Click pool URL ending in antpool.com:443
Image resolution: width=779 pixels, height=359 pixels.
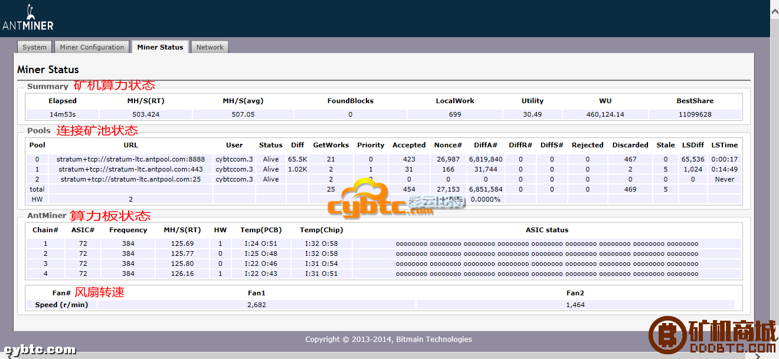pyautogui.click(x=131, y=169)
